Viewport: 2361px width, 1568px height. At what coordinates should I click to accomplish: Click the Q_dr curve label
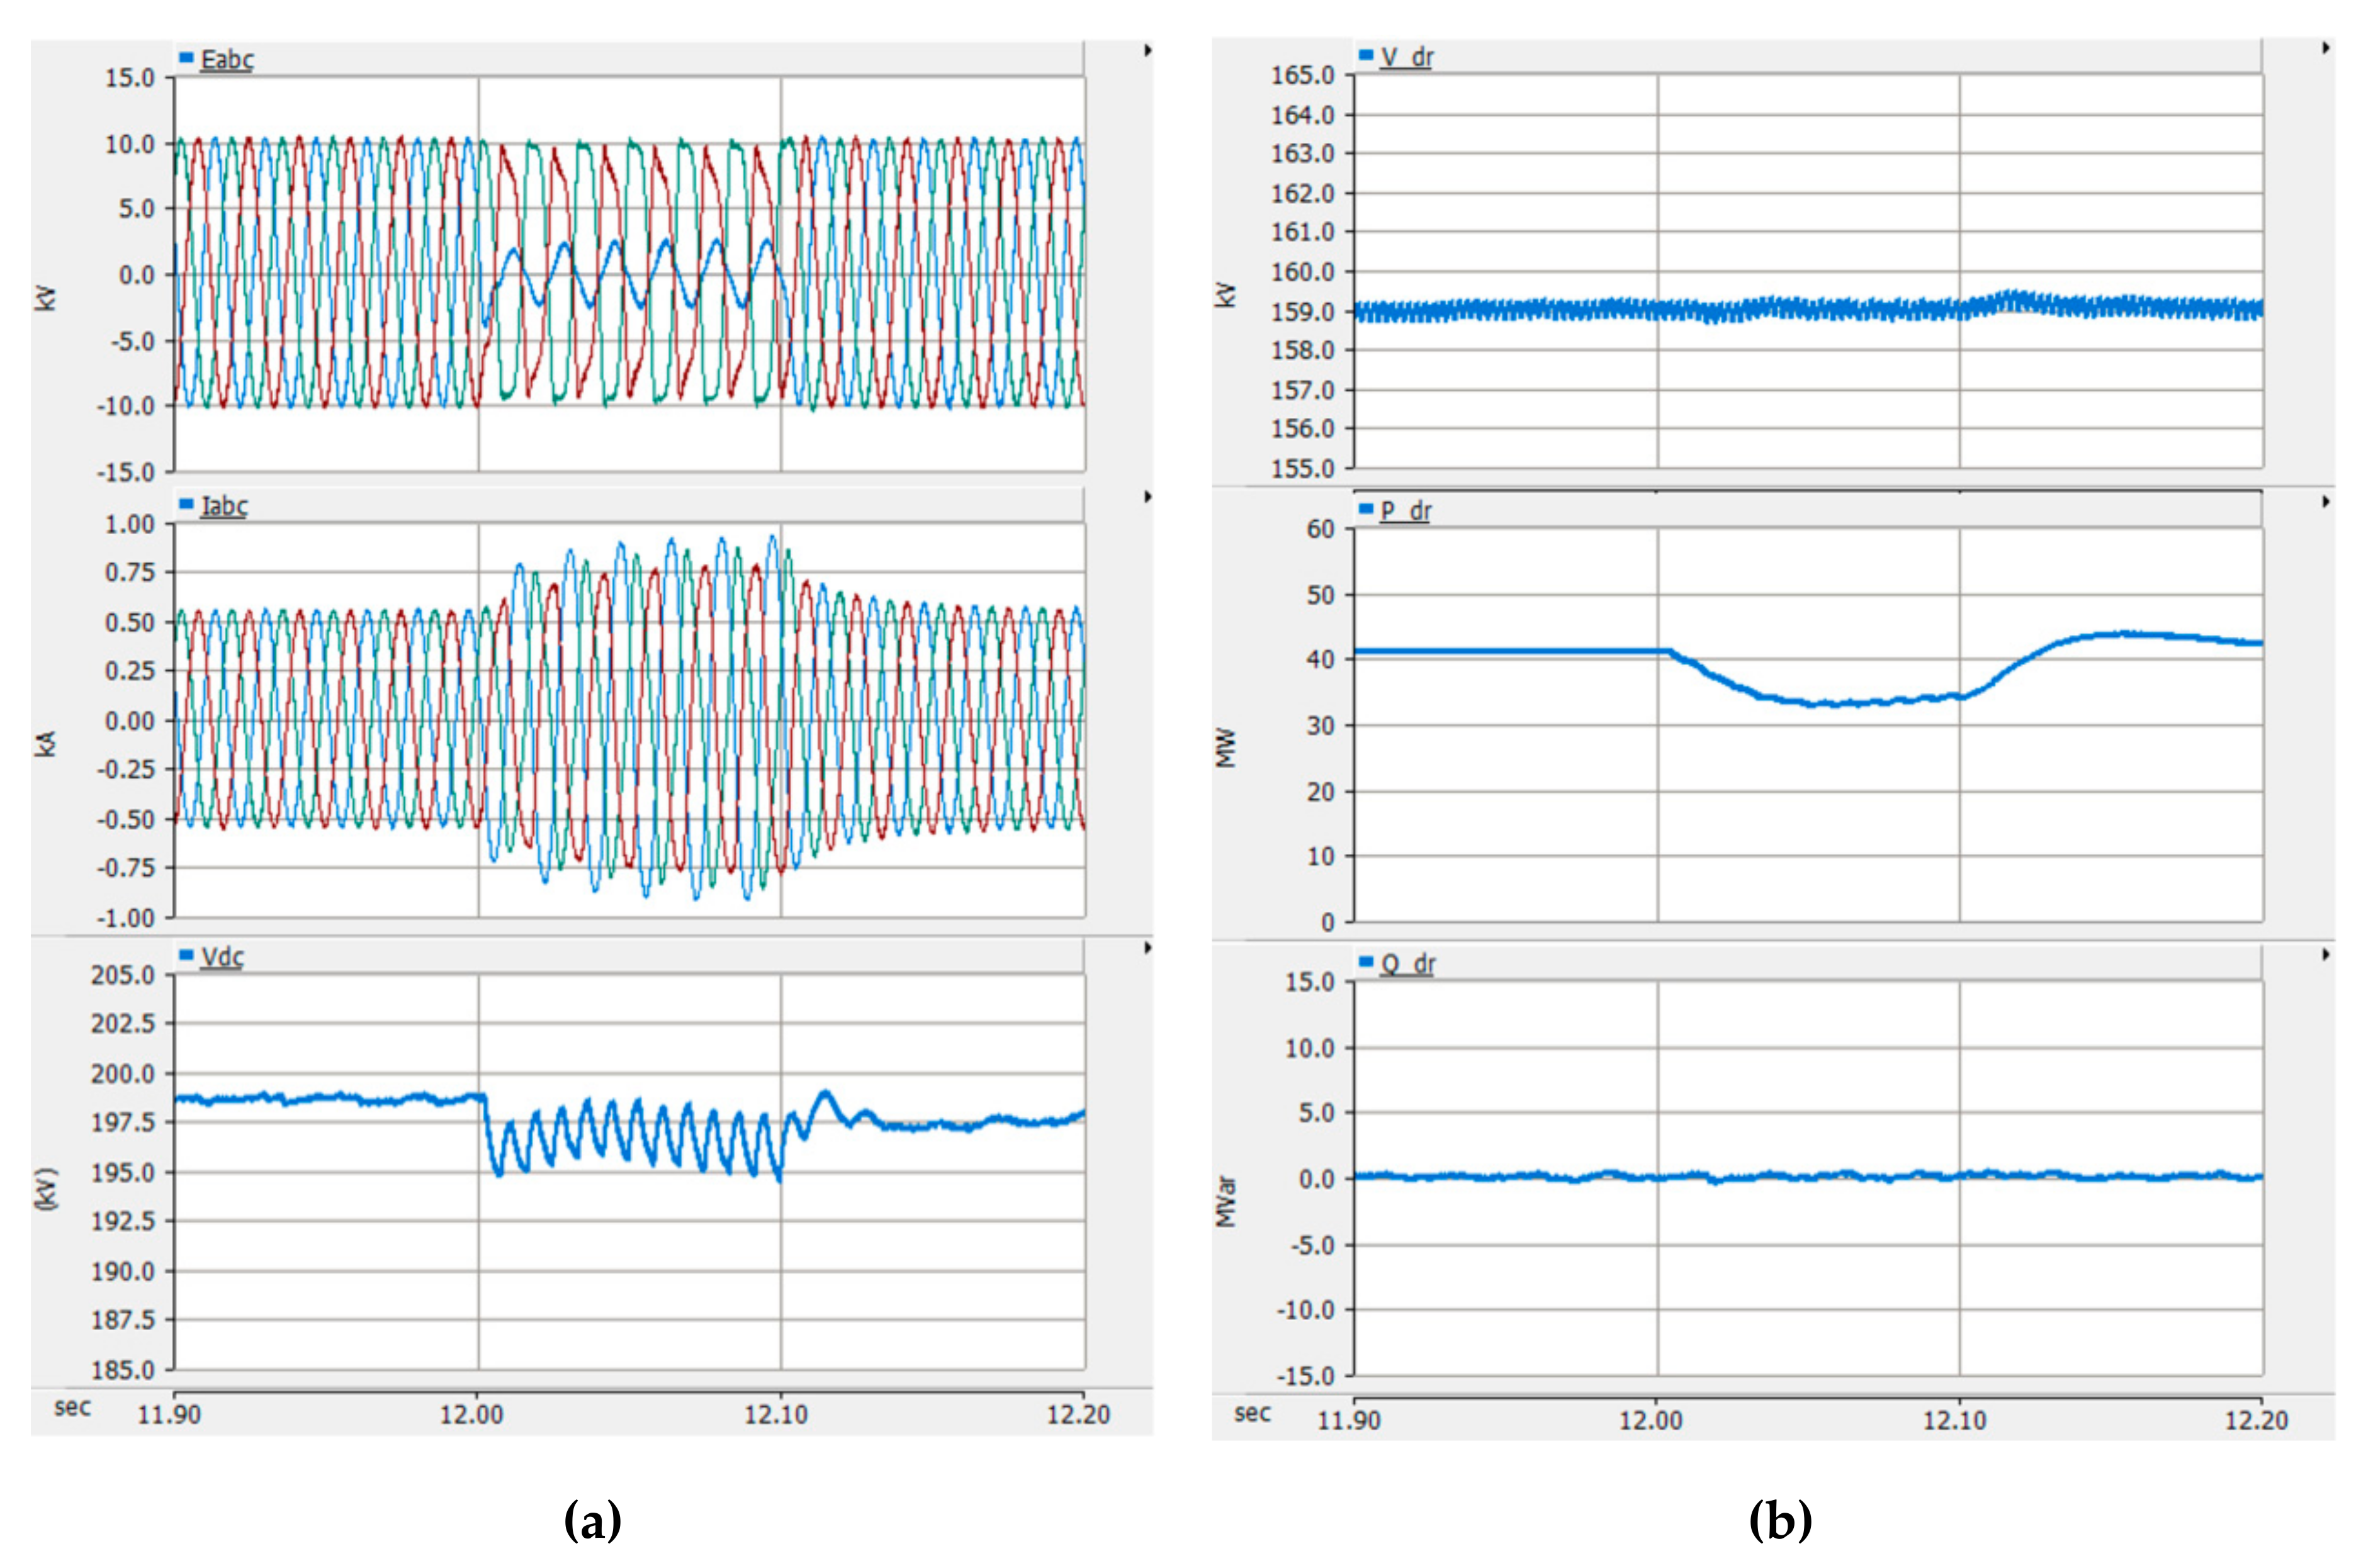click(1407, 964)
